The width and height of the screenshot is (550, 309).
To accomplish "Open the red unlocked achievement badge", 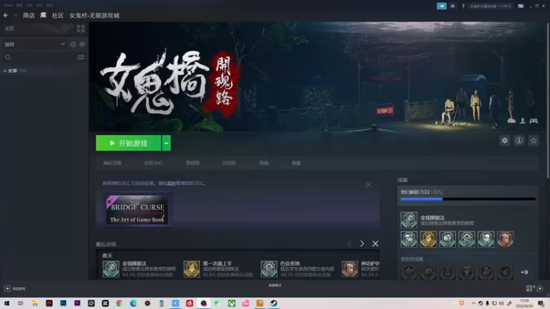I will (x=505, y=239).
